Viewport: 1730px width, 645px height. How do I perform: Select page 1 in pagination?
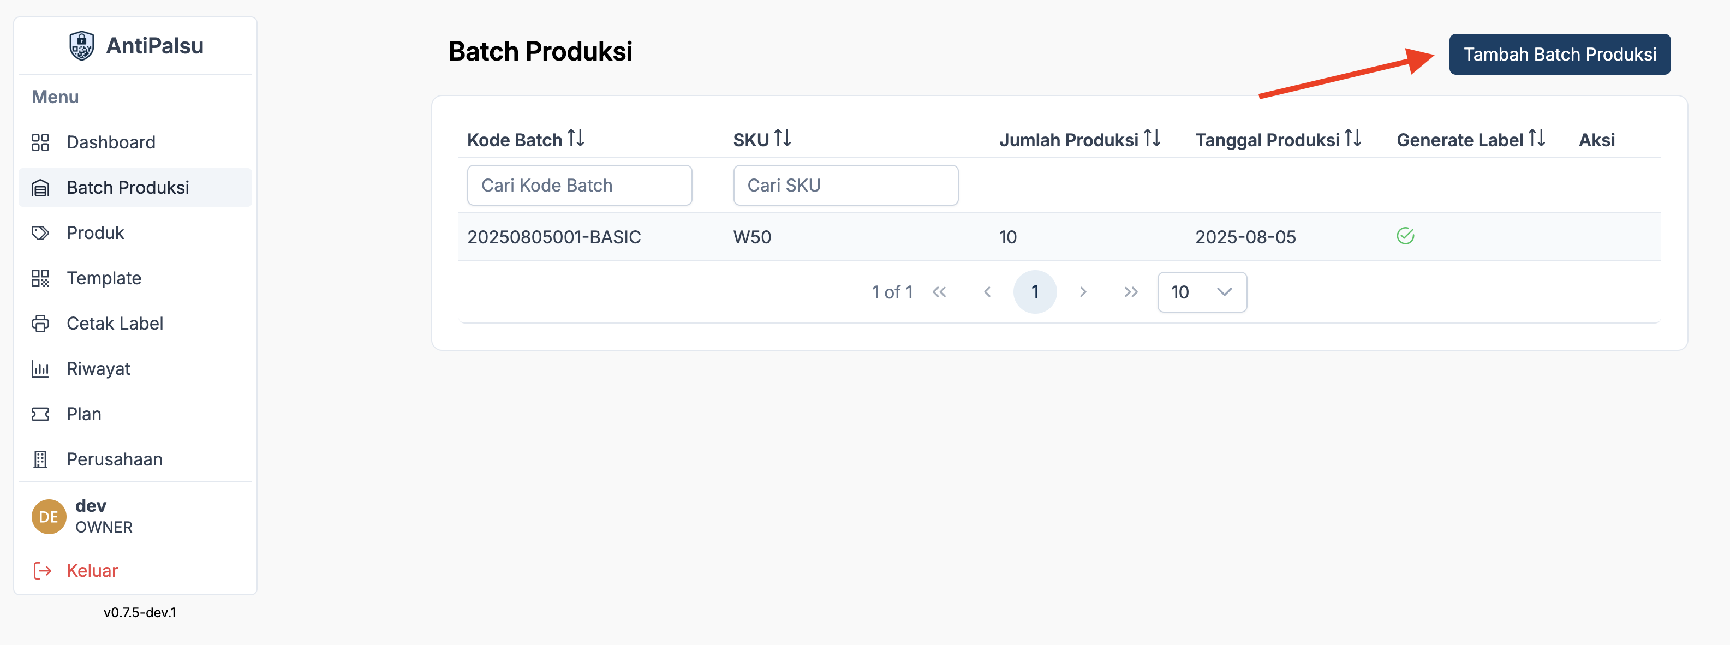tap(1034, 292)
